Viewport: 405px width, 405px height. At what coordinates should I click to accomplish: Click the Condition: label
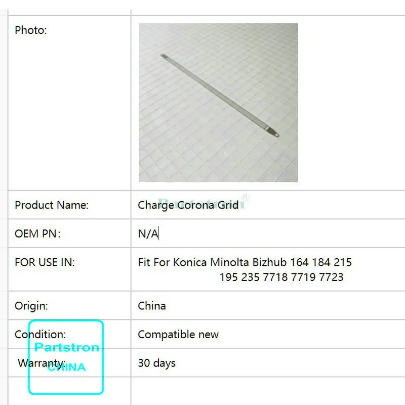click(40, 335)
